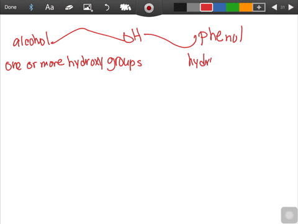
Task: Clear the page with the scribble icon
Action: 125,7
